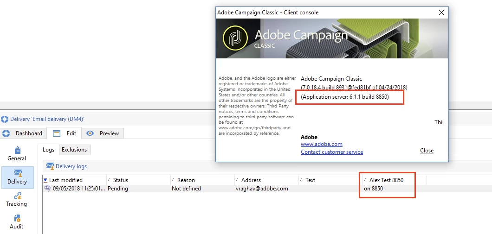Select the Delivery section in sidebar
This screenshot has height=234, width=492.
(x=18, y=177)
